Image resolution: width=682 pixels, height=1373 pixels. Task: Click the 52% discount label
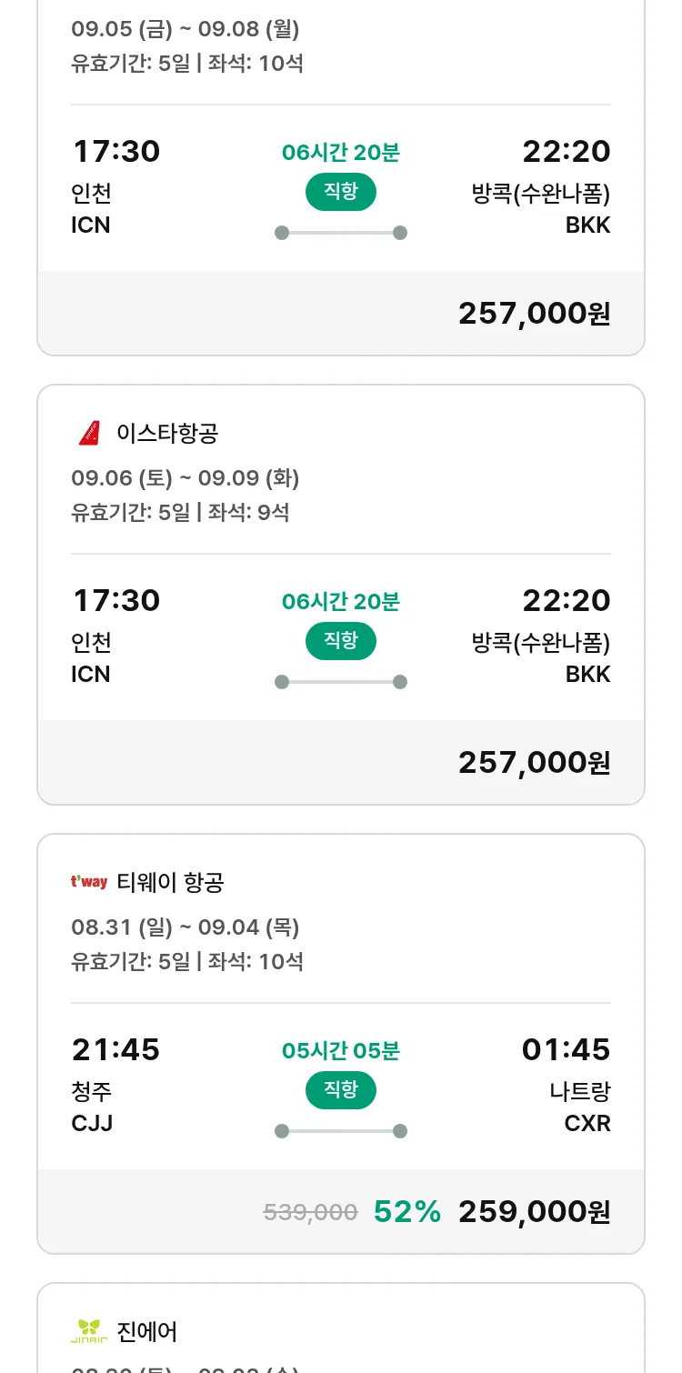407,1211
